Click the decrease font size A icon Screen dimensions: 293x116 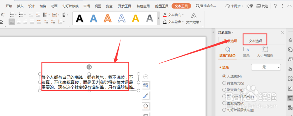2,15
